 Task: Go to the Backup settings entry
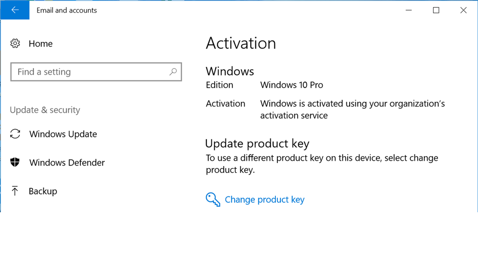43,191
